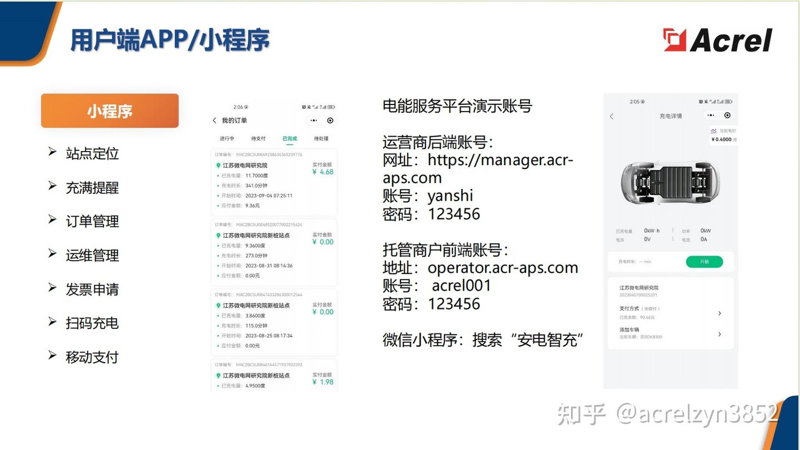Viewport: 800px width, 450px height.
Task: Click the 发票申请 list item
Action: pos(92,289)
